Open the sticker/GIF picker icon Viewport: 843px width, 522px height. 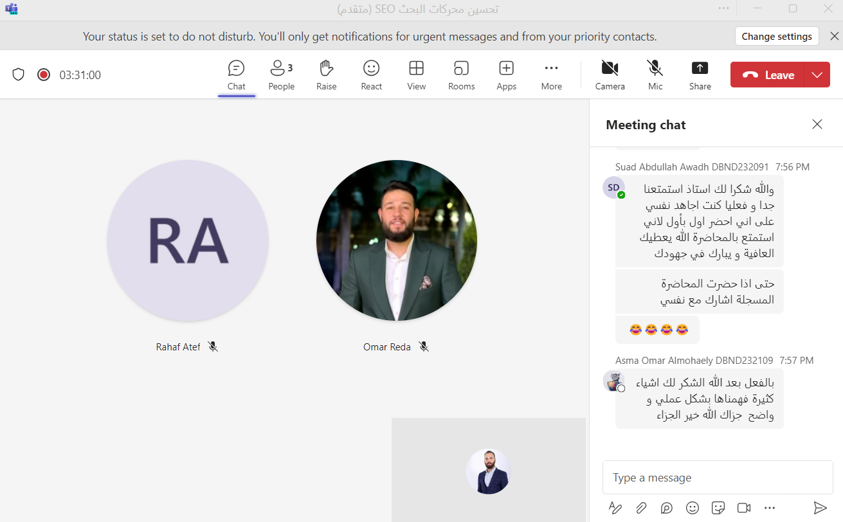pos(718,508)
